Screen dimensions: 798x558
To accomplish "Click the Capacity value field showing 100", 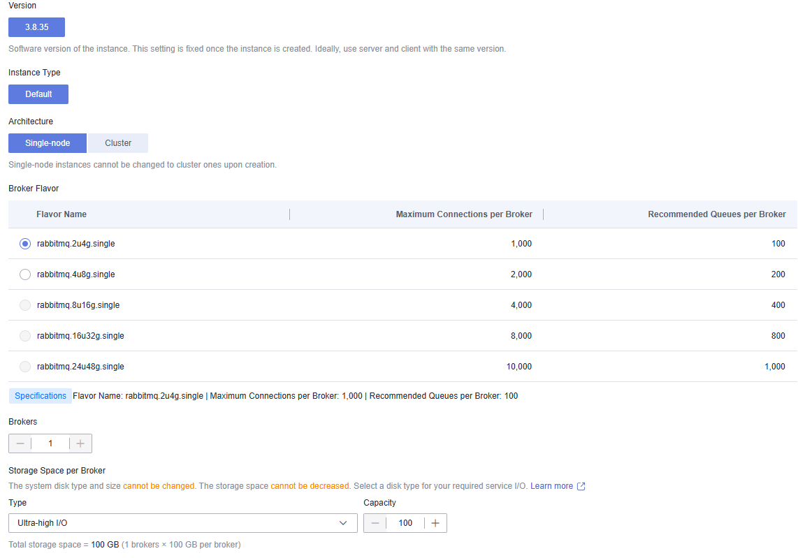I will tap(405, 523).
